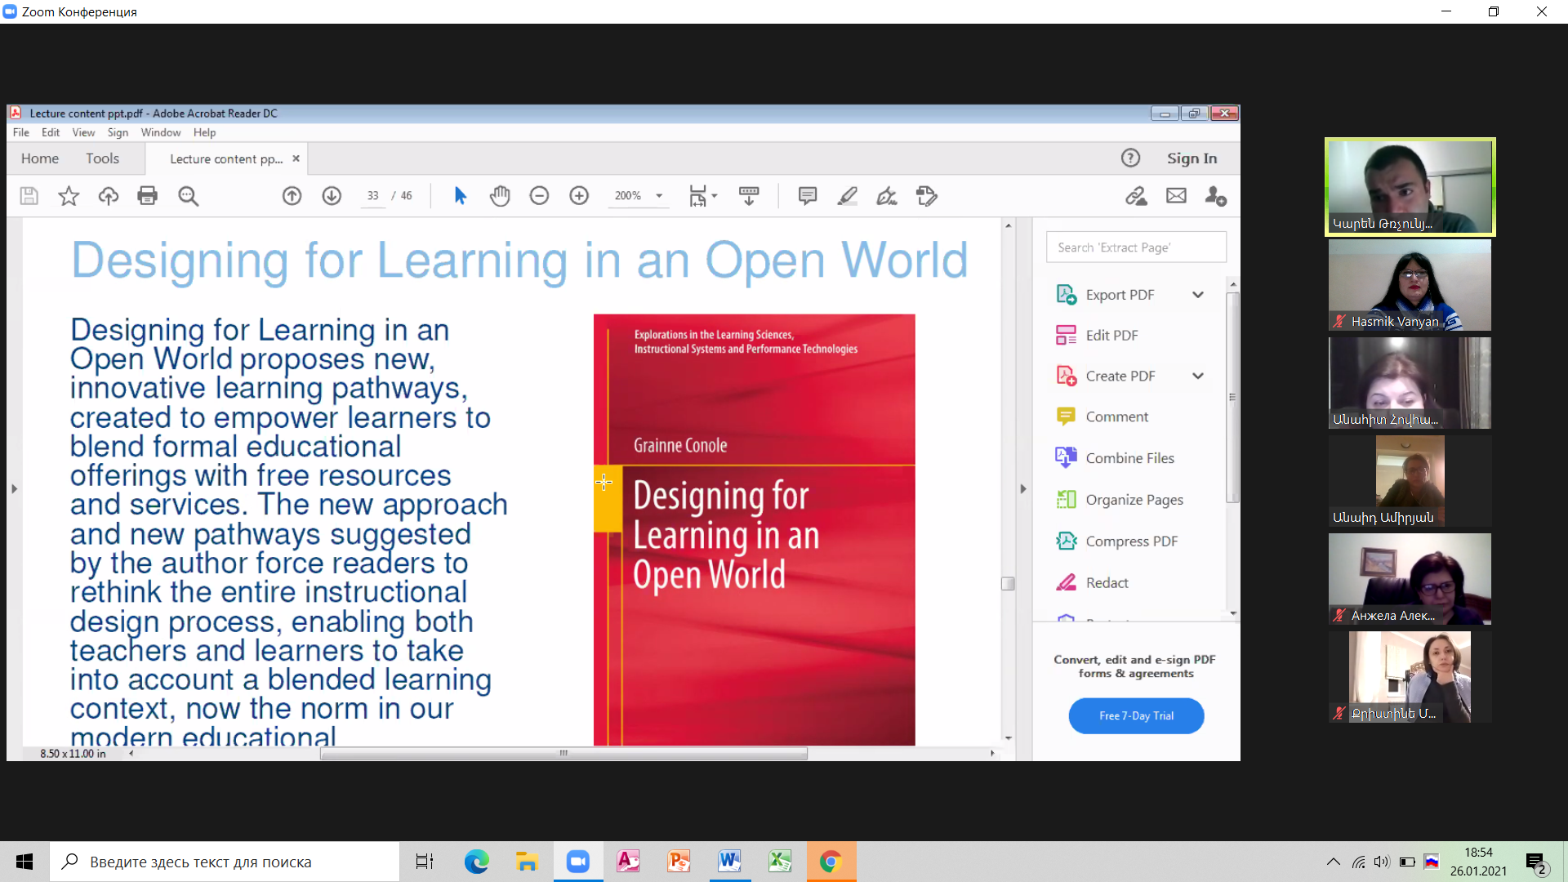1568x882 pixels.
Task: Zoom in with the plus circle icon
Action: [x=579, y=196]
